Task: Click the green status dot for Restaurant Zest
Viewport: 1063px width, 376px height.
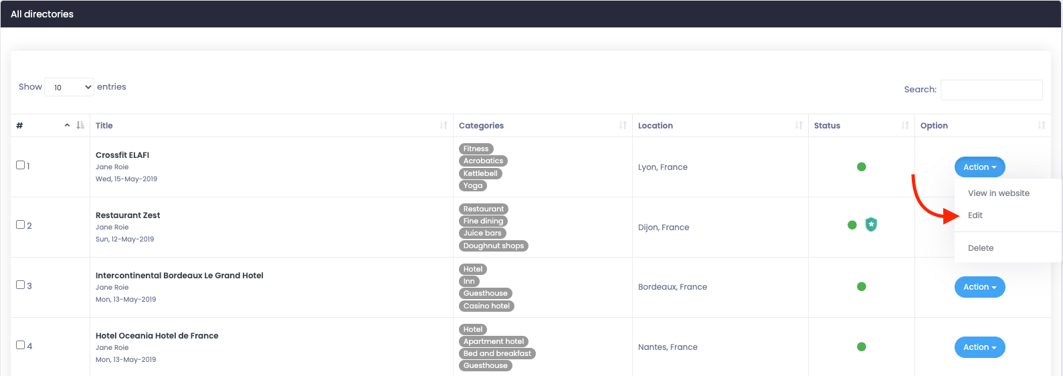Action: [x=852, y=225]
